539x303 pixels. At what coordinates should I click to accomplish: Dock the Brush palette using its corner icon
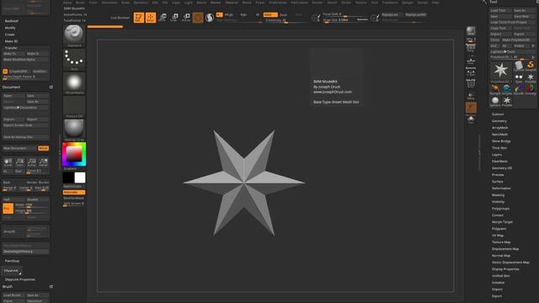coord(51,286)
